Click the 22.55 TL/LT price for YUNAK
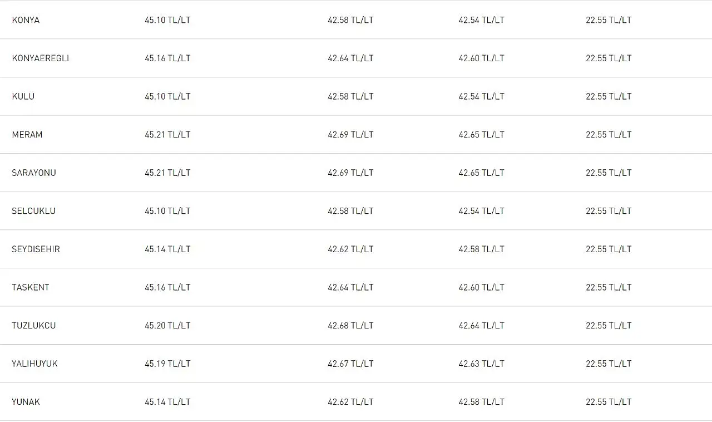712x422 pixels. click(x=609, y=402)
